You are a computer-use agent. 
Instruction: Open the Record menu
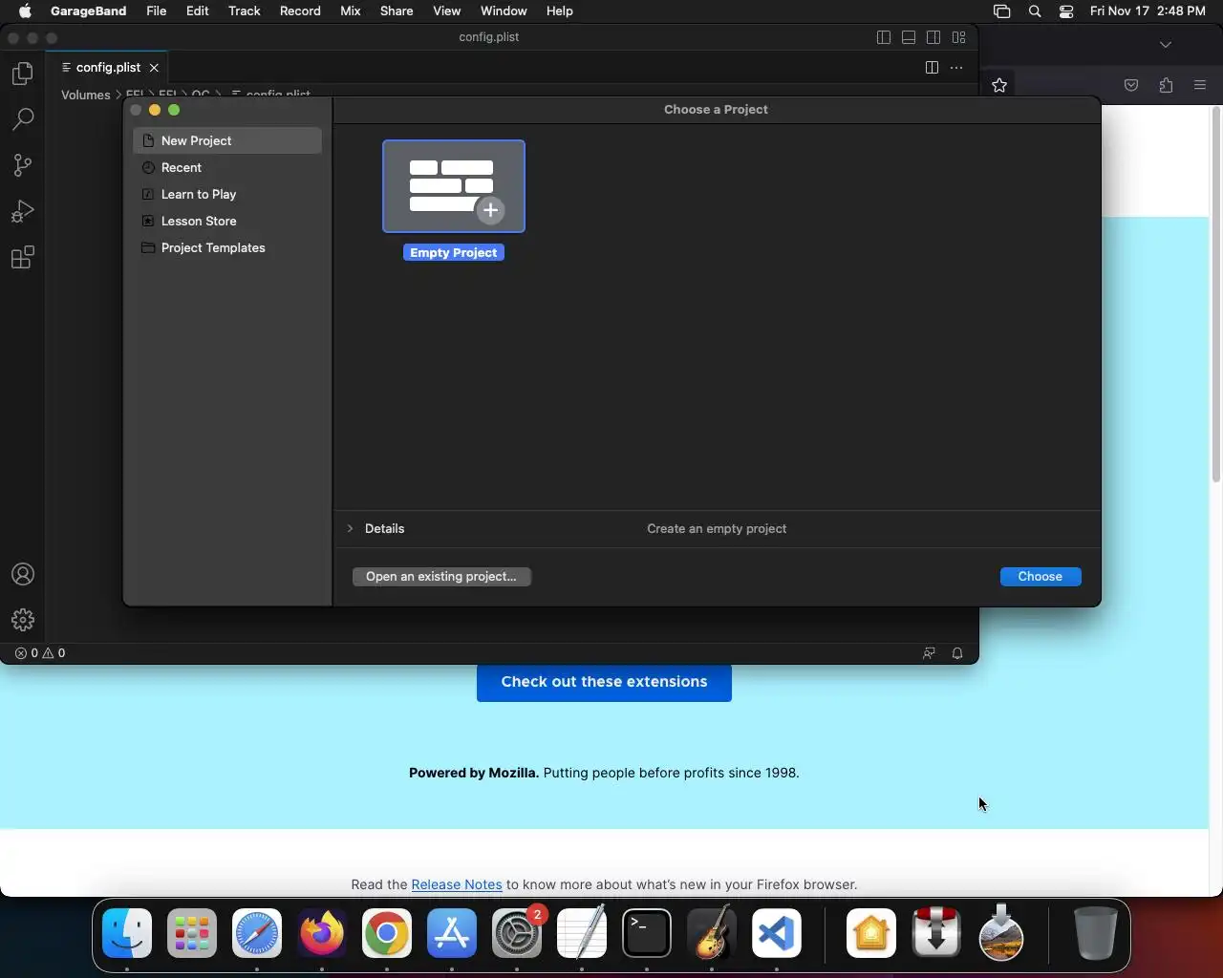[300, 11]
